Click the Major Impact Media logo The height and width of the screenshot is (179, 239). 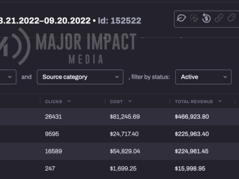click(x=68, y=46)
